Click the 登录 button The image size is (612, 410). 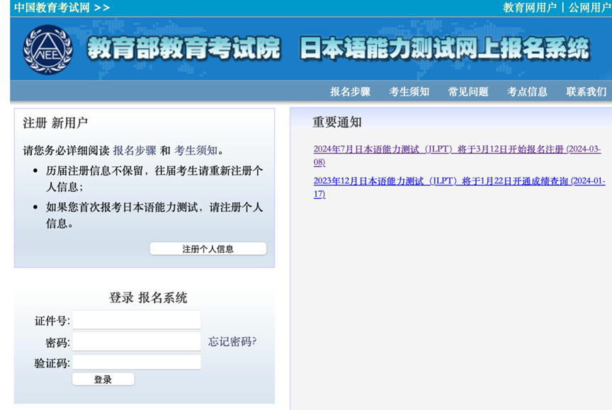pyautogui.click(x=103, y=379)
